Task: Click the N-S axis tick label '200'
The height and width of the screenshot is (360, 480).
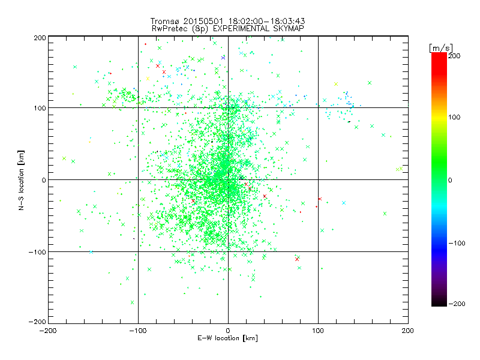Action: tap(40, 38)
